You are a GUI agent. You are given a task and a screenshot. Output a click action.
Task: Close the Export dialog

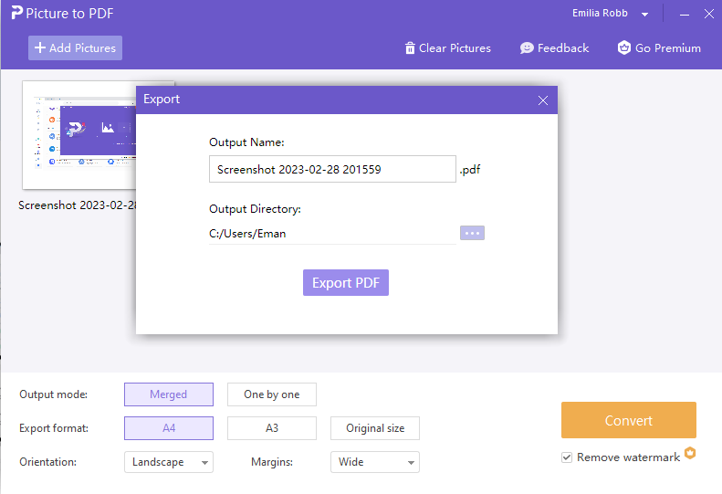pos(543,100)
